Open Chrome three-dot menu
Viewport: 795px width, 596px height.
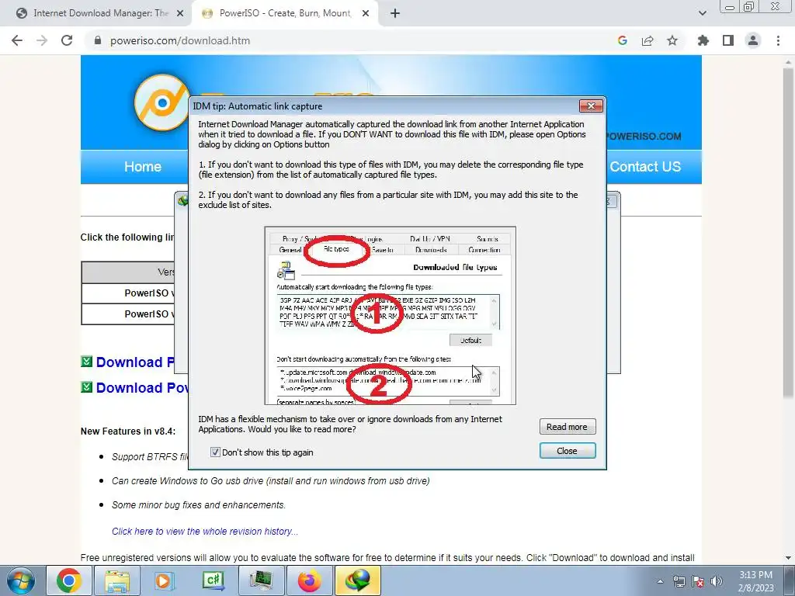(778, 40)
